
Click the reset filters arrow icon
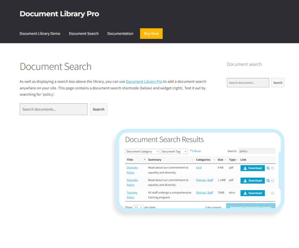pos(192,151)
